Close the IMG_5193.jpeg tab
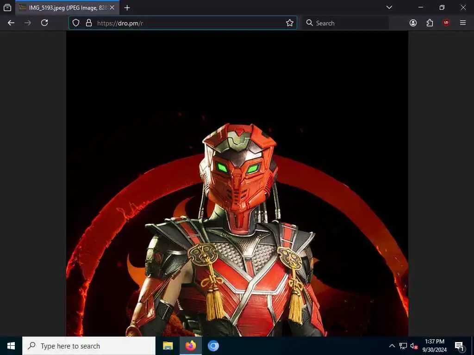This screenshot has height=355, width=474. click(x=112, y=7)
